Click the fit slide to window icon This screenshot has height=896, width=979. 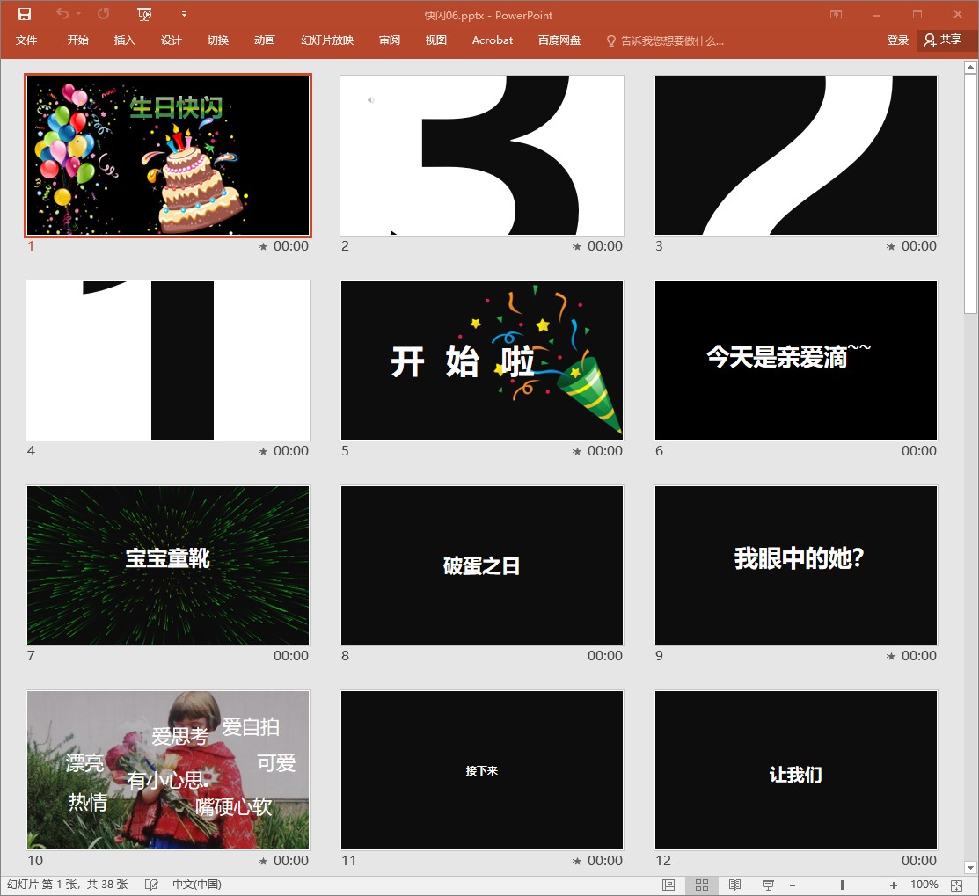pyautogui.click(x=957, y=885)
